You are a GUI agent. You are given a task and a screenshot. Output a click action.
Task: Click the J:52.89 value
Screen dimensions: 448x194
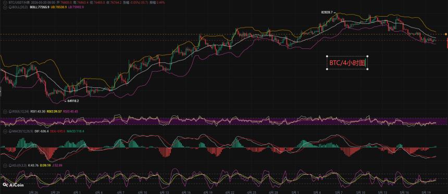(x=57, y=165)
